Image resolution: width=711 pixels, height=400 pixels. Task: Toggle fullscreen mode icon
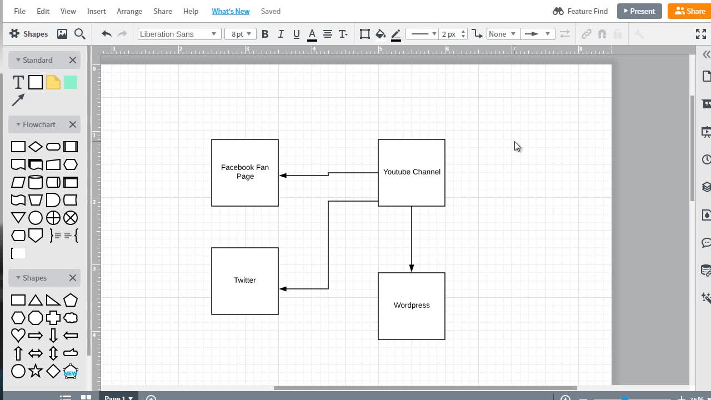[701, 34]
